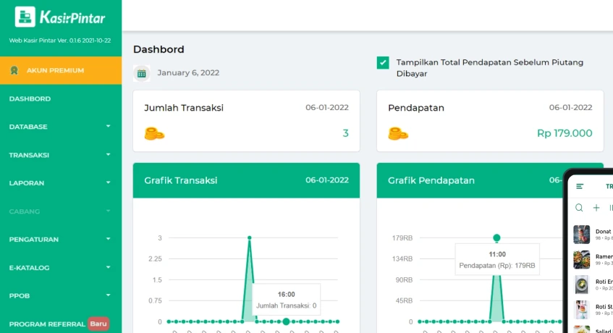Screen dimensions: 613x333
Task: Open the calendar date picker icon
Action: 142,72
